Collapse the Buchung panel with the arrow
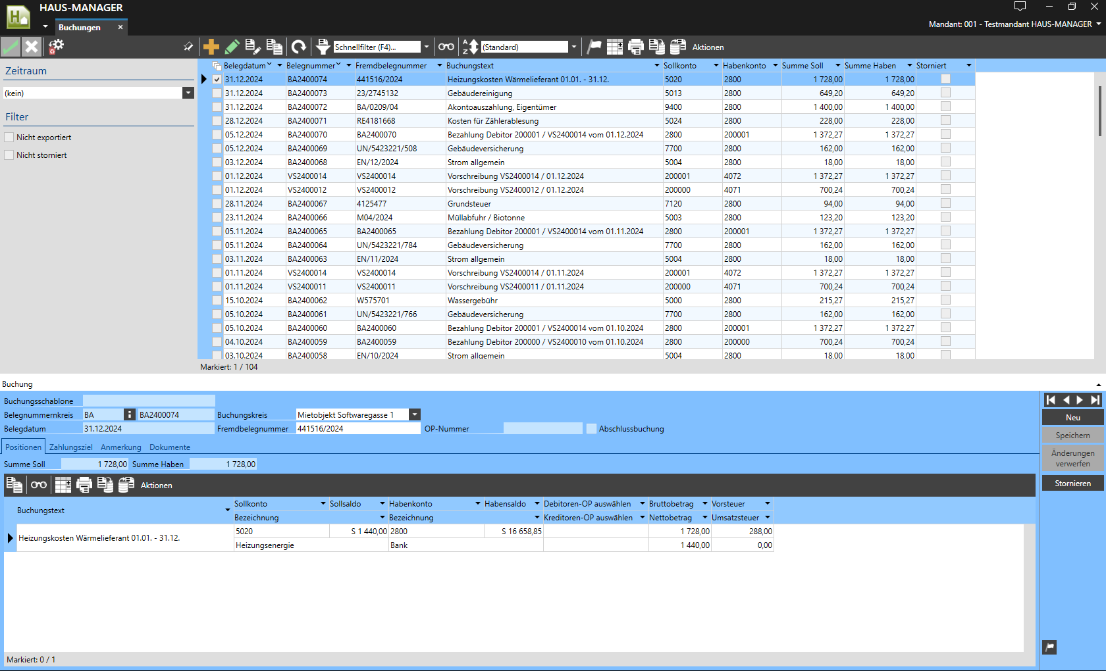The width and height of the screenshot is (1106, 671). pos(1099,385)
